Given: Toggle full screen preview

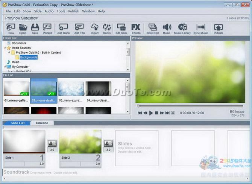Looking at the screenshot, I should (173, 113).
